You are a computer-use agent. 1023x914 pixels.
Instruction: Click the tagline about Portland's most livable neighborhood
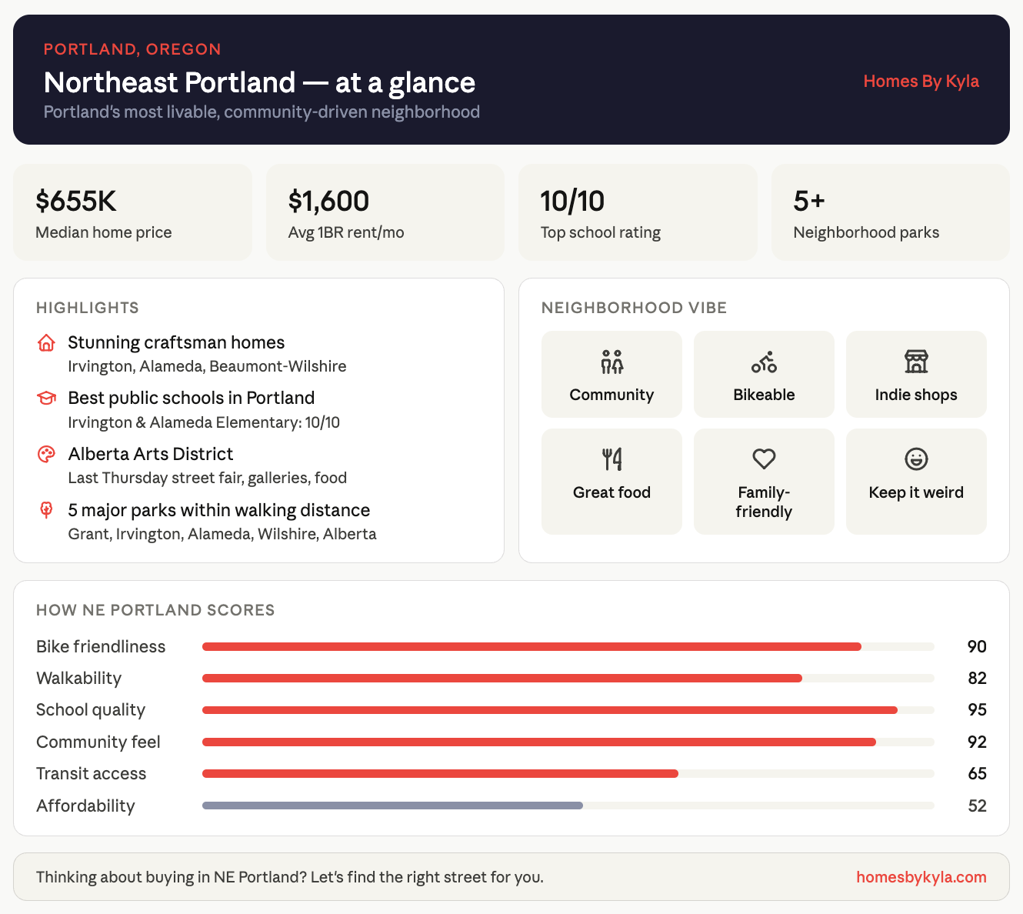click(x=262, y=112)
